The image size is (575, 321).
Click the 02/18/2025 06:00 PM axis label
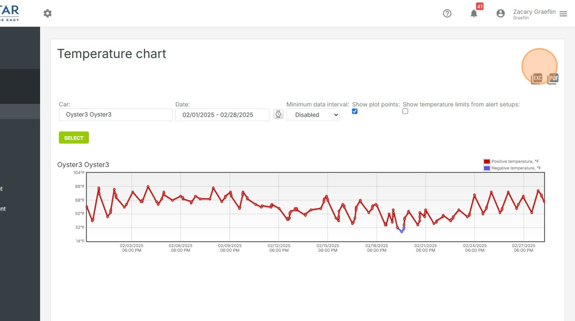coord(377,248)
